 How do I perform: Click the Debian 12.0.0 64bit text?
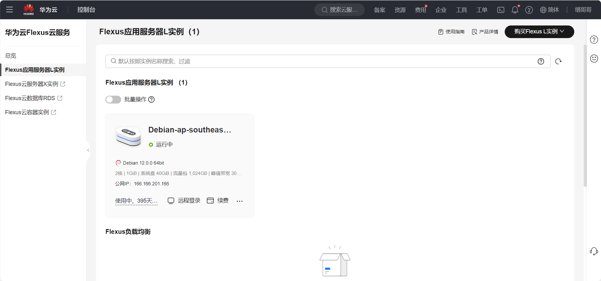[x=143, y=163]
